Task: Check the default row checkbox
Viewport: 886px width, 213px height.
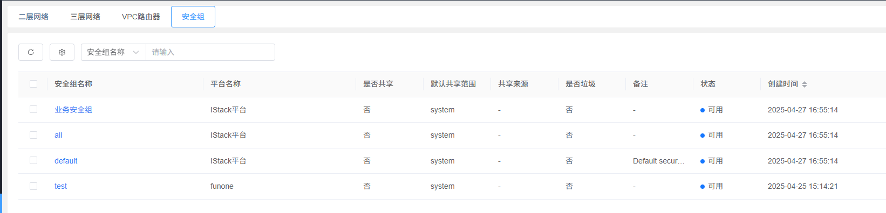Action: 33,160
